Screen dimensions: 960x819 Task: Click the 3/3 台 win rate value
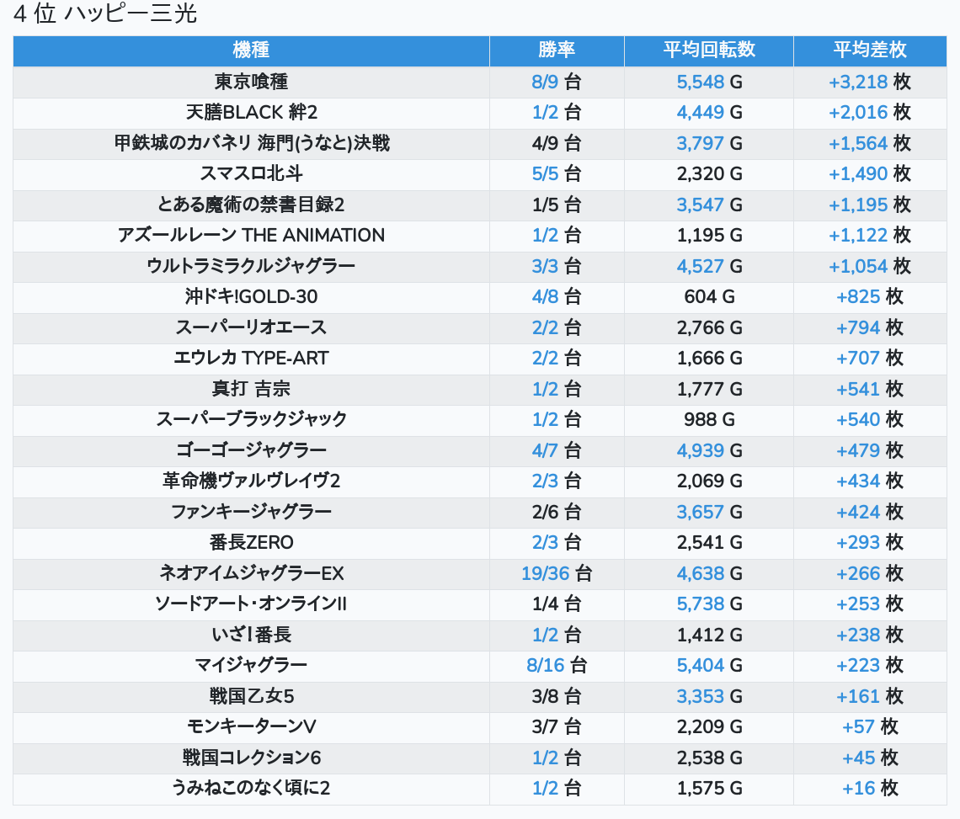(x=557, y=266)
